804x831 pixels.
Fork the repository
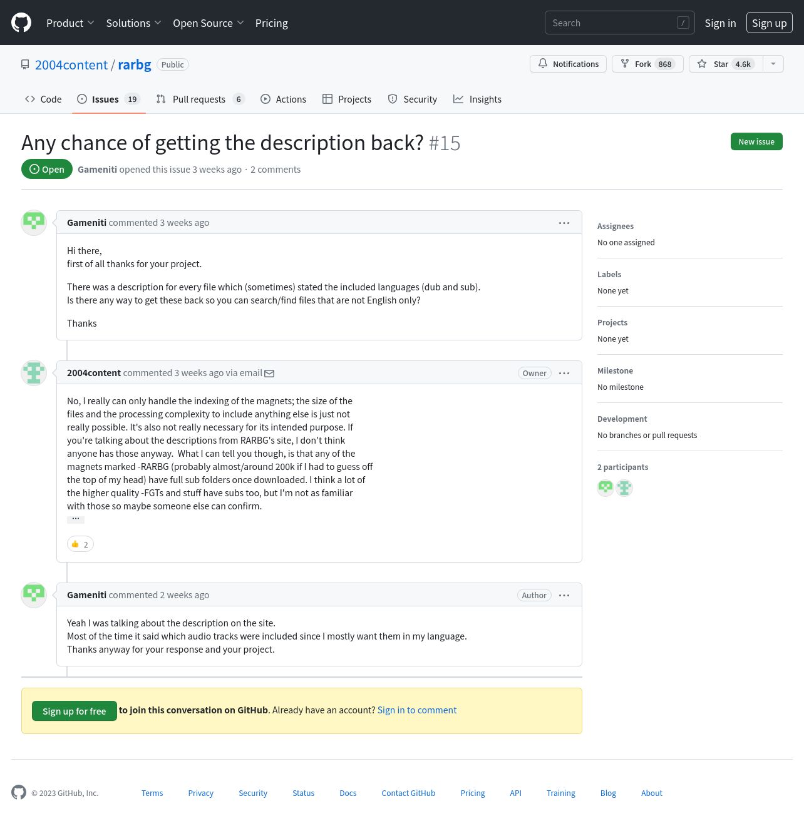[647, 64]
